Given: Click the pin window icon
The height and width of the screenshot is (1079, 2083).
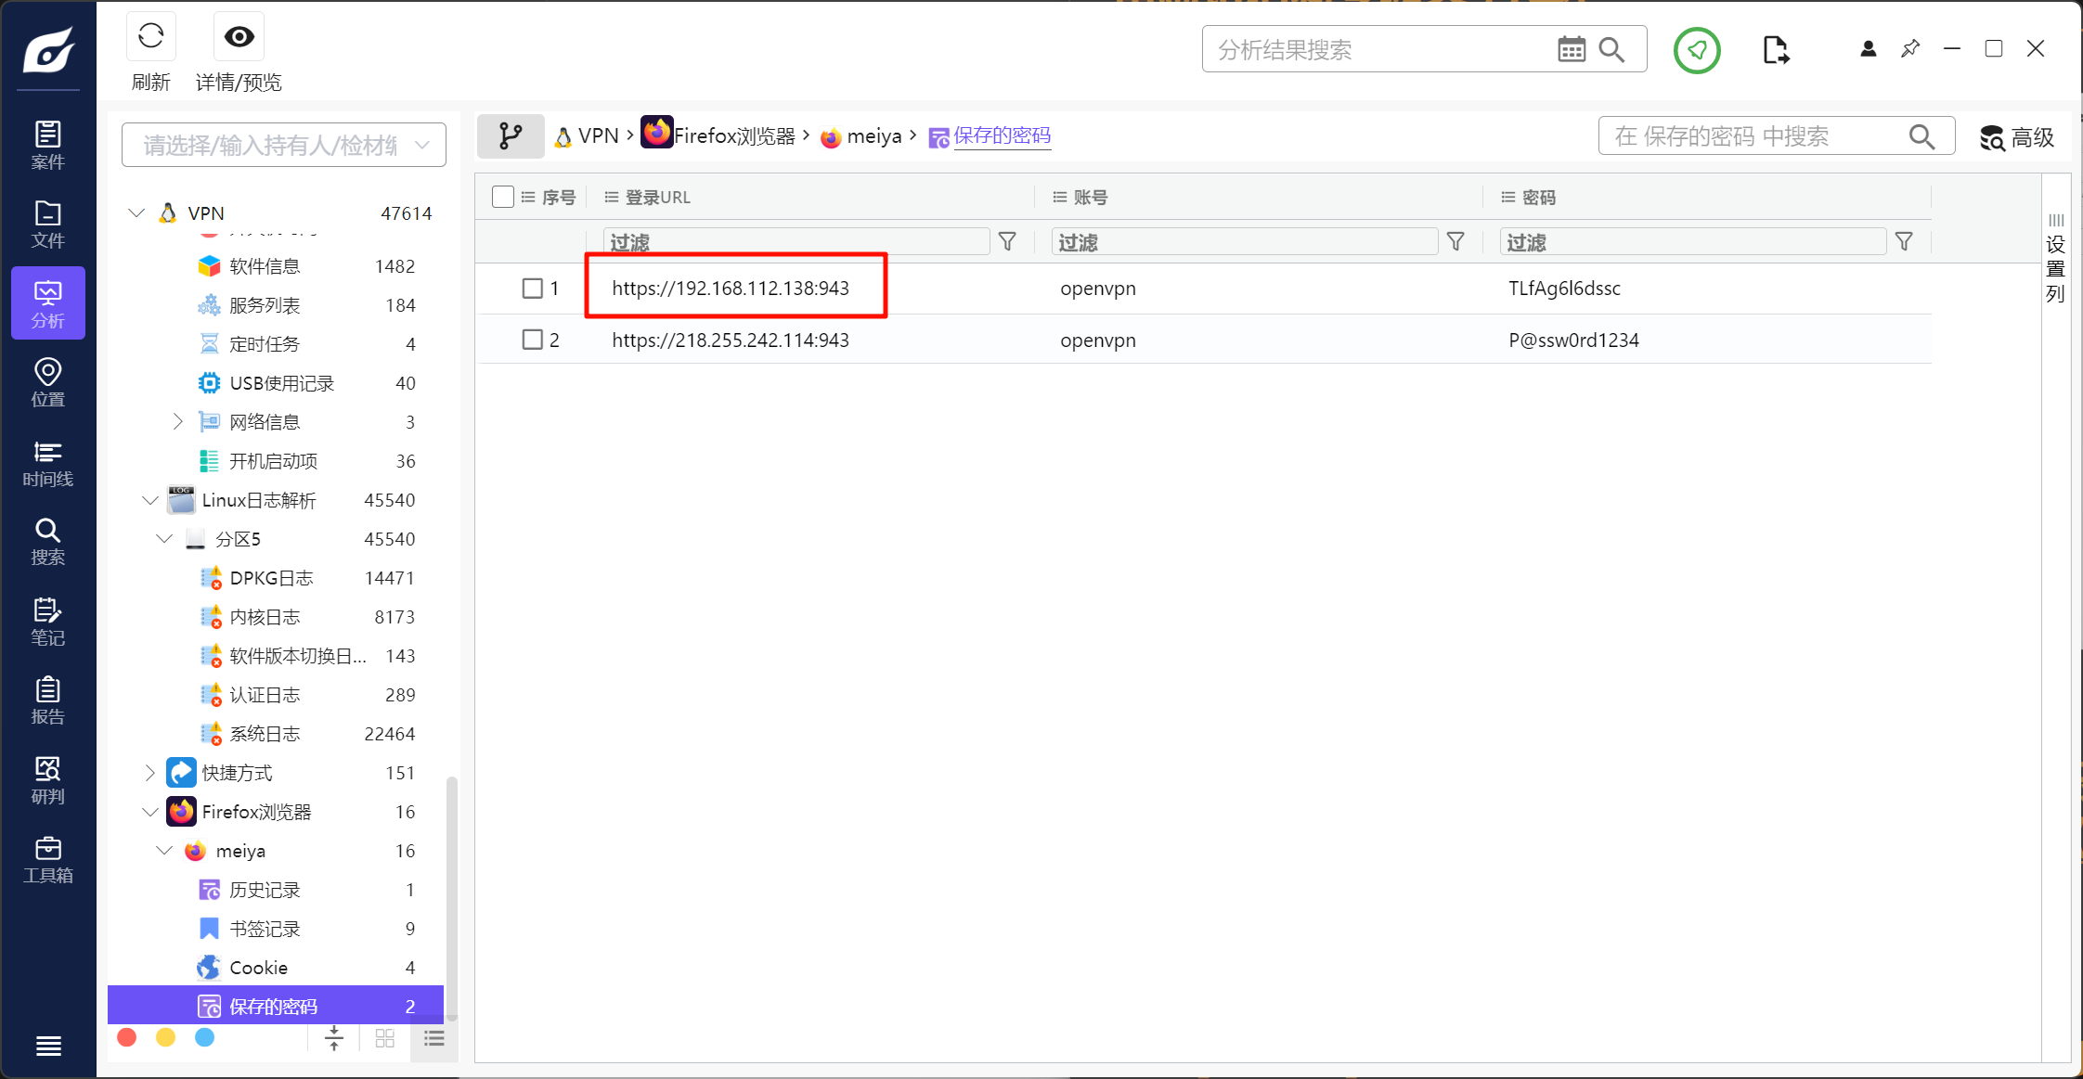Looking at the screenshot, I should pos(1909,49).
